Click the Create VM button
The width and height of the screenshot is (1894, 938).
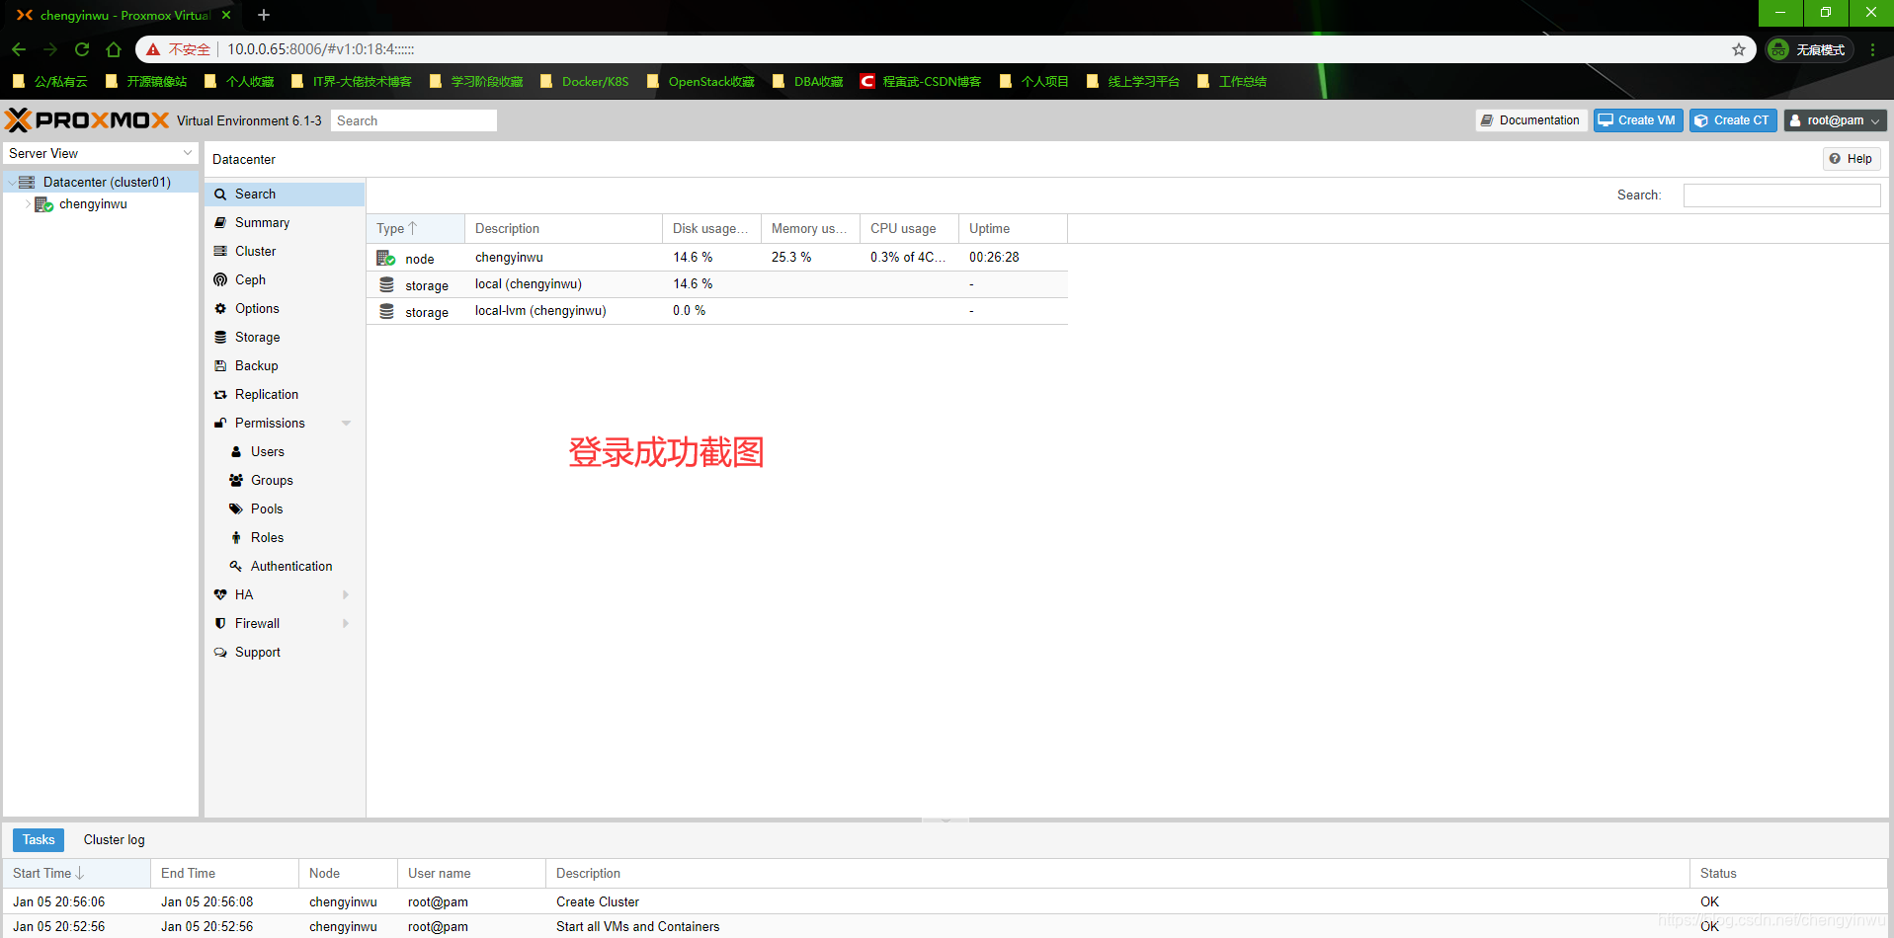click(1638, 120)
